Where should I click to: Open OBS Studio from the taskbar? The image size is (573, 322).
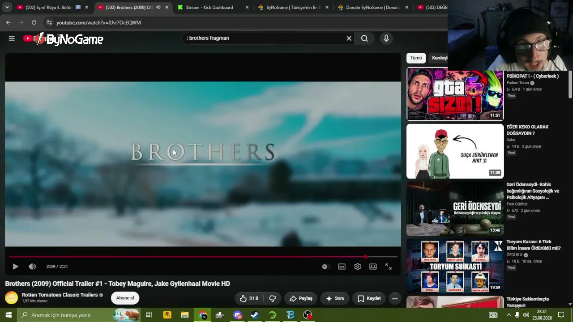click(308, 315)
